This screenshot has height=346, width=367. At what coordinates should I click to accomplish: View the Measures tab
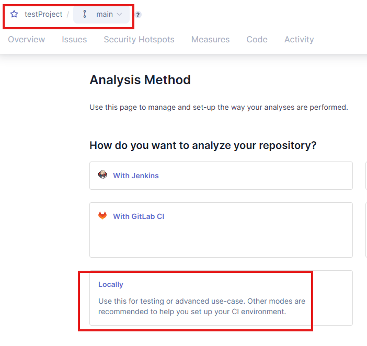[210, 40]
